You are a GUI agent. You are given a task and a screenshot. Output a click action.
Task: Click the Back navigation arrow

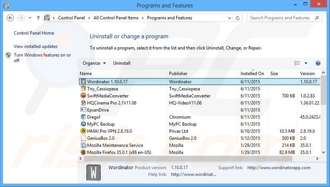point(10,18)
